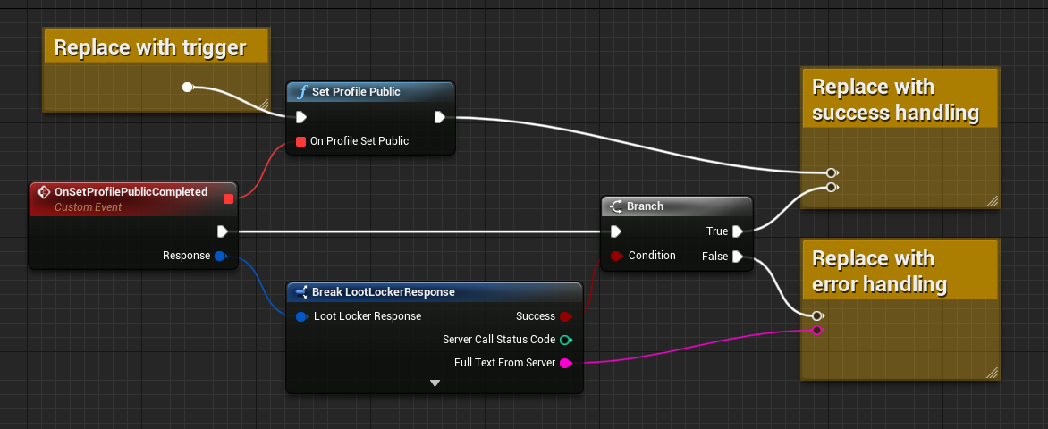Image resolution: width=1048 pixels, height=429 pixels.
Task: Click the OnSetProfilePublicCompleted custom event icon
Action: coord(43,192)
